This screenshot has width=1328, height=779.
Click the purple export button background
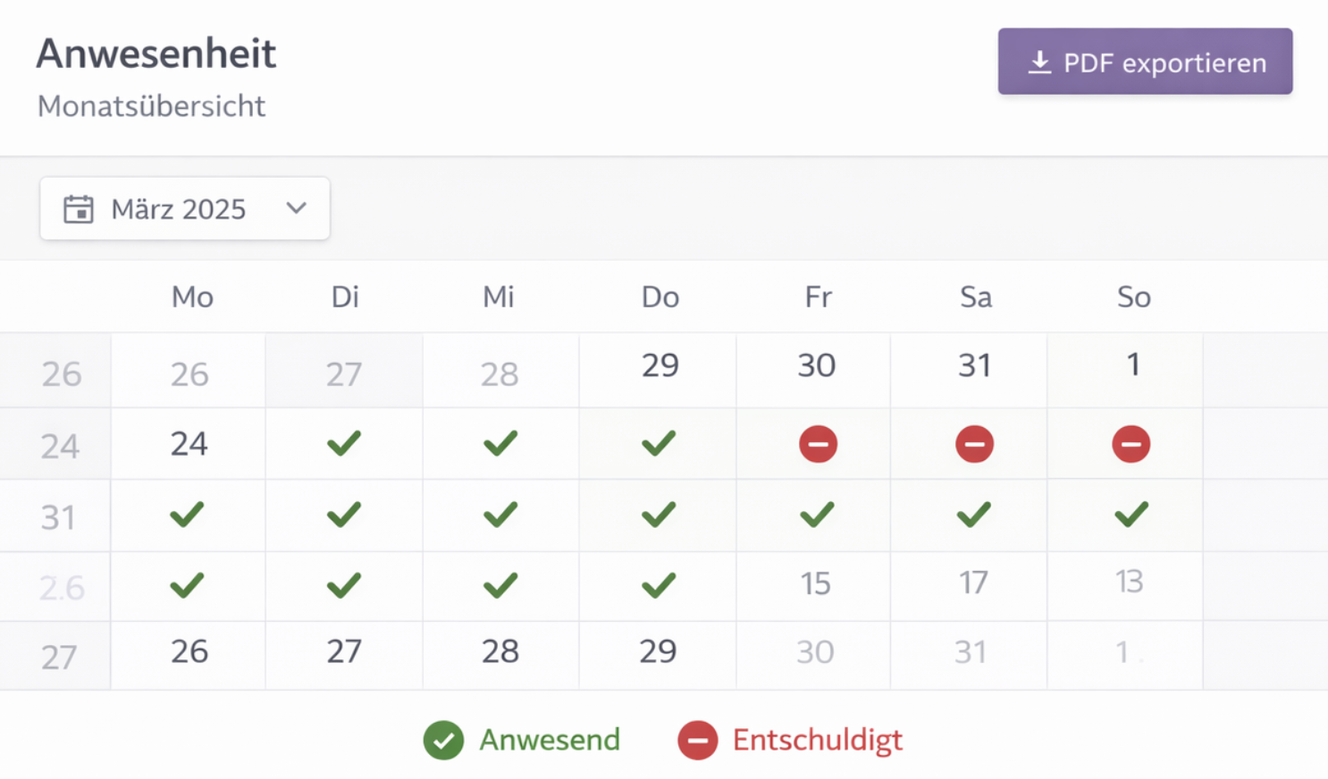[1145, 61]
